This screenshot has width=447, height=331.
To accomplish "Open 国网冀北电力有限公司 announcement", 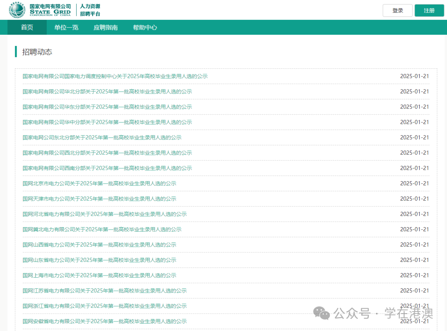I will click(102, 229).
